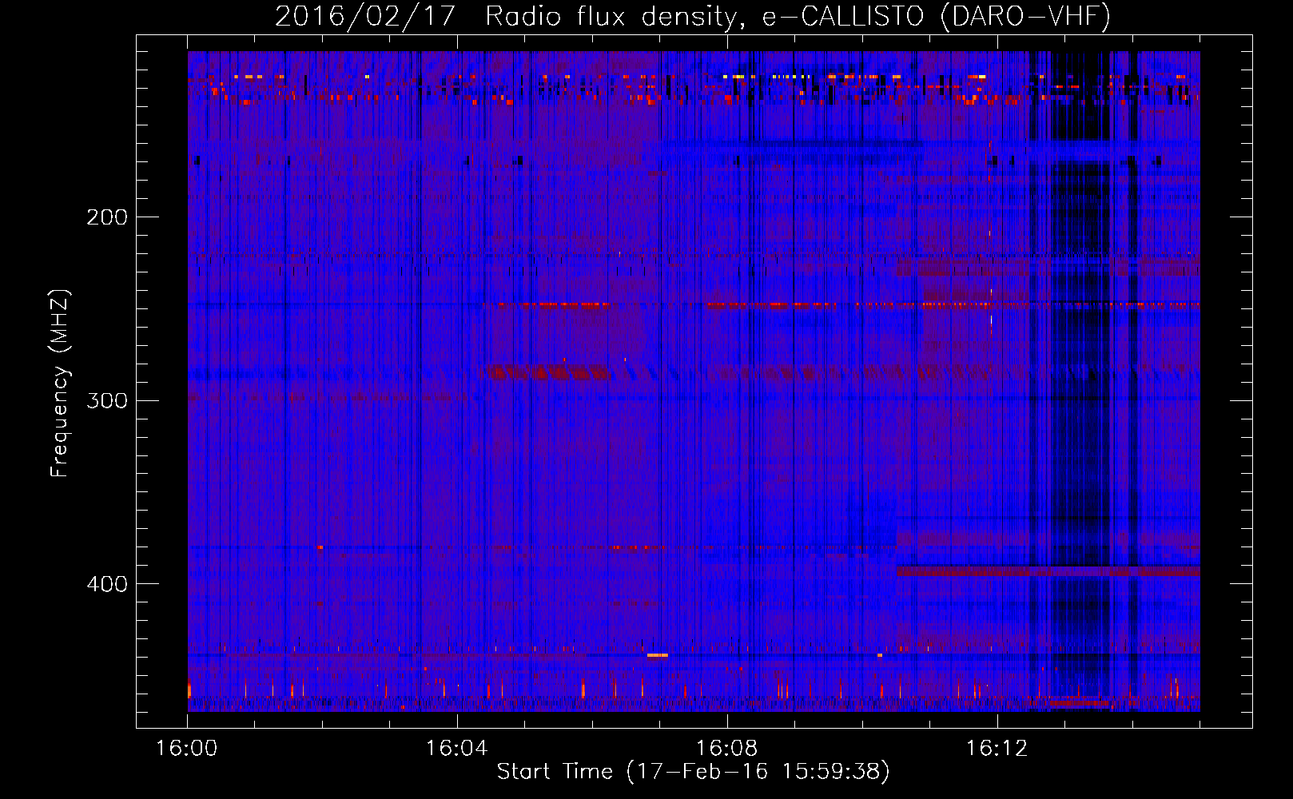Click the '16:12' time axis label
The height and width of the screenshot is (799, 1293).
click(997, 749)
